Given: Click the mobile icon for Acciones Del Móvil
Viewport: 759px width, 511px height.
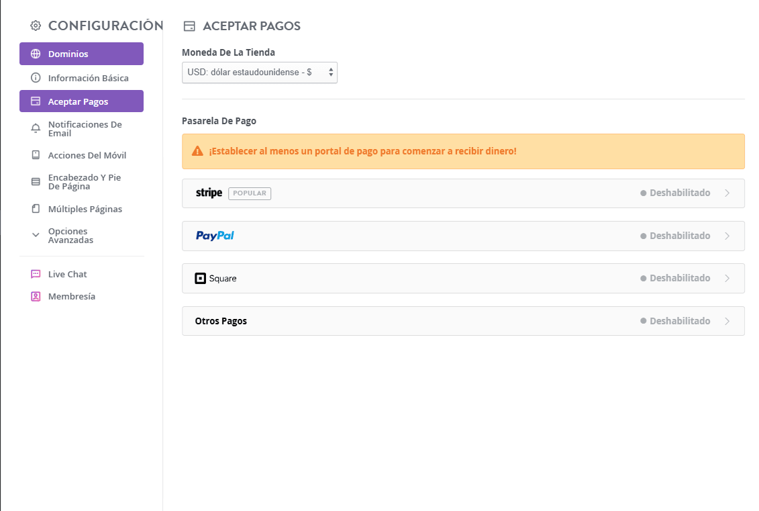Looking at the screenshot, I should pos(36,155).
